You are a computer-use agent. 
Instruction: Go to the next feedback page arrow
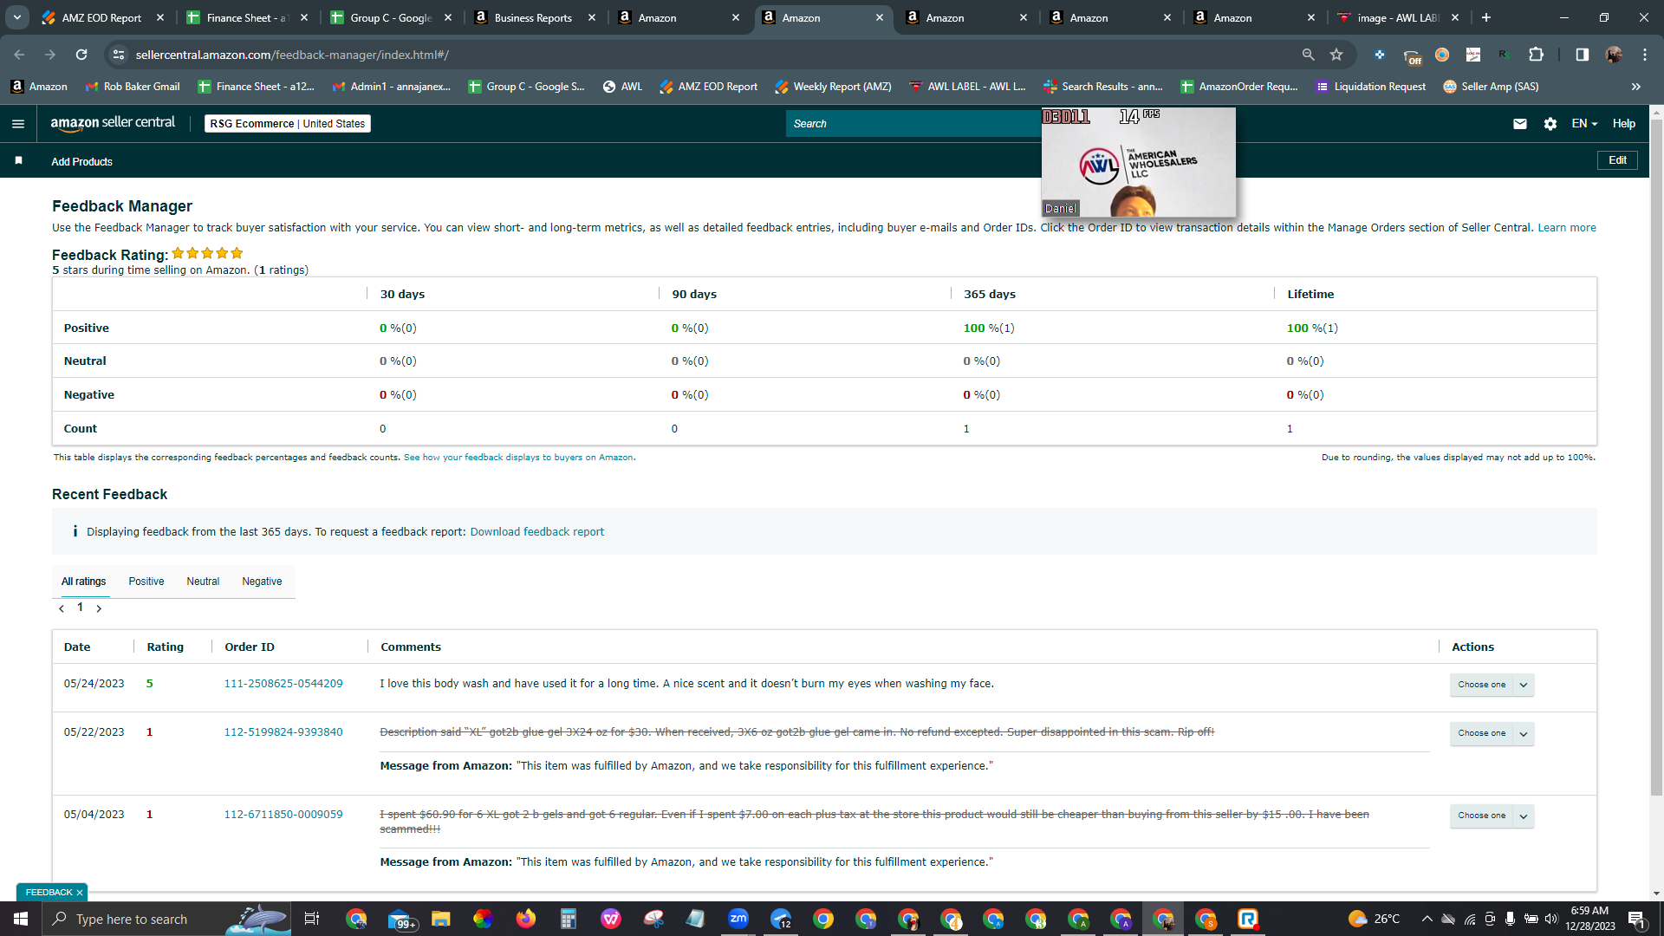[x=99, y=608]
